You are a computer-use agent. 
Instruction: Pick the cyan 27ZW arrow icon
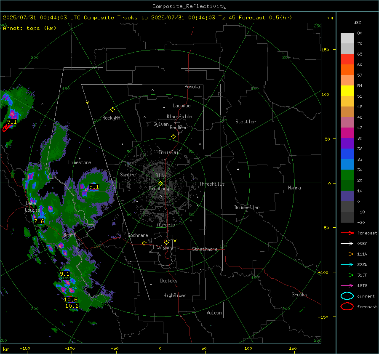pyautogui.click(x=347, y=265)
